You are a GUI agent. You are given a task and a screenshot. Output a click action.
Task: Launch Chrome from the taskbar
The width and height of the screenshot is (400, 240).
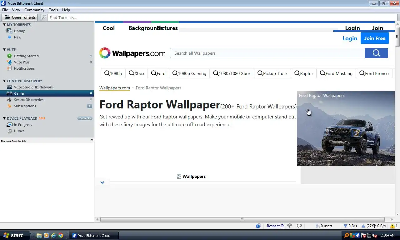click(61, 236)
